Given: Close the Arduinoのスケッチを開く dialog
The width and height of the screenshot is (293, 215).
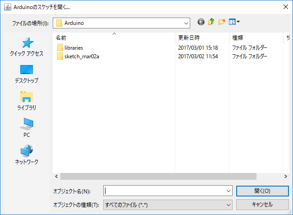Looking at the screenshot, I should tap(285, 7).
